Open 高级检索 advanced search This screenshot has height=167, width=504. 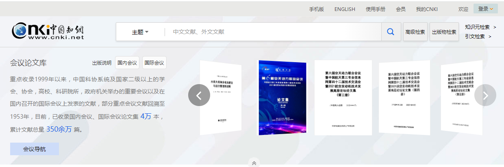tap(415, 32)
